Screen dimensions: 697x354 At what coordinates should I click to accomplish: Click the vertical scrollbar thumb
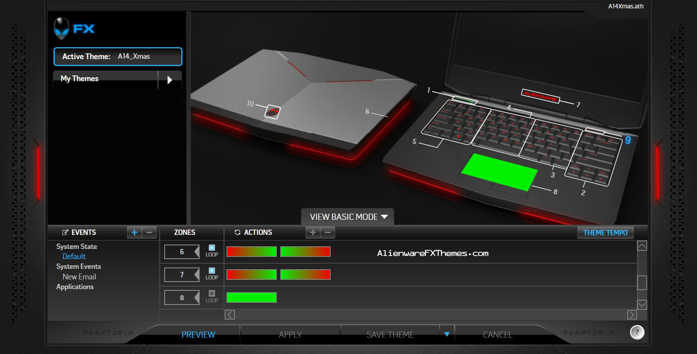[642, 282]
